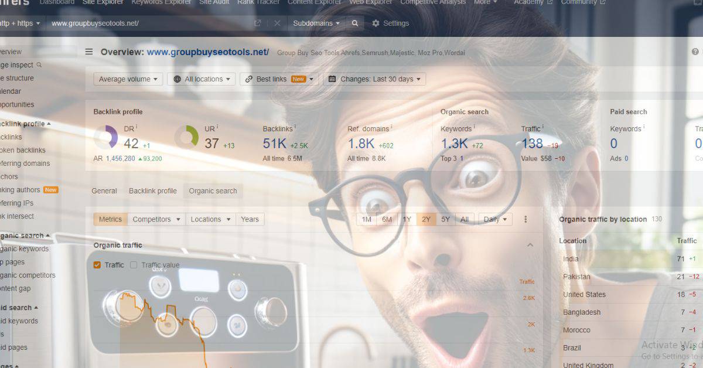This screenshot has width=703, height=368.
Task: Open Organic competitors in sidebar
Action: coord(26,275)
